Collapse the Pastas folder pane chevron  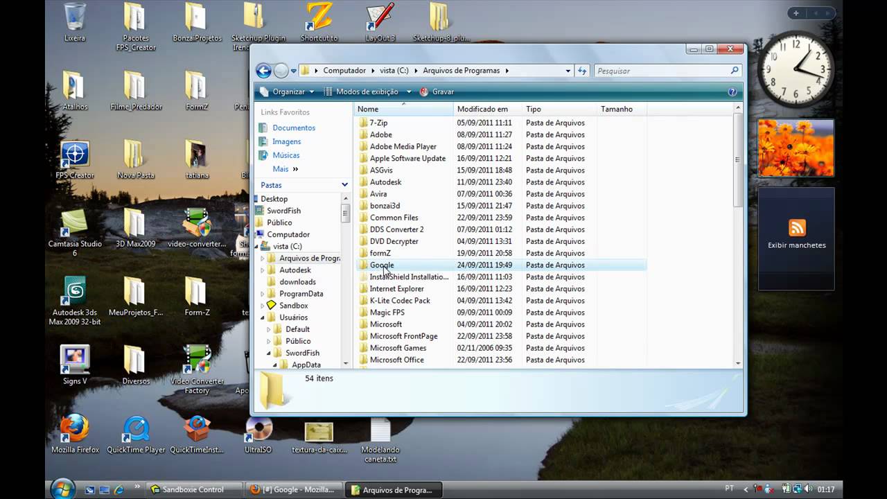[344, 185]
